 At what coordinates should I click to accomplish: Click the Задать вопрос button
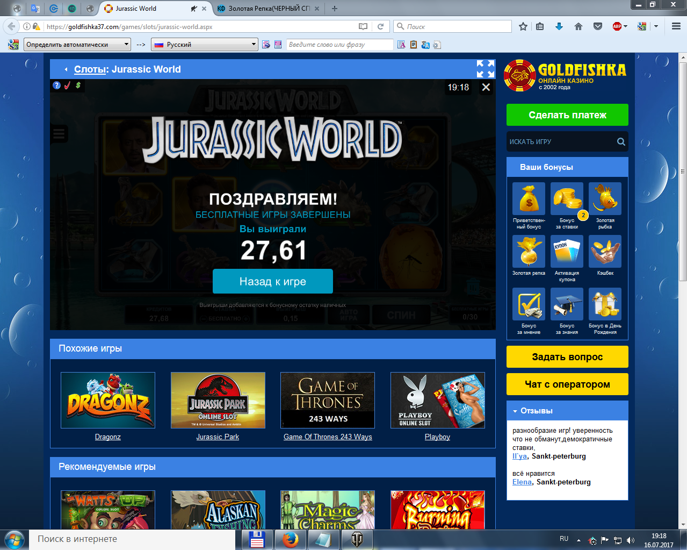(567, 356)
